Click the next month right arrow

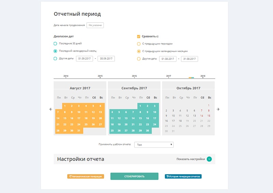[x=218, y=109]
